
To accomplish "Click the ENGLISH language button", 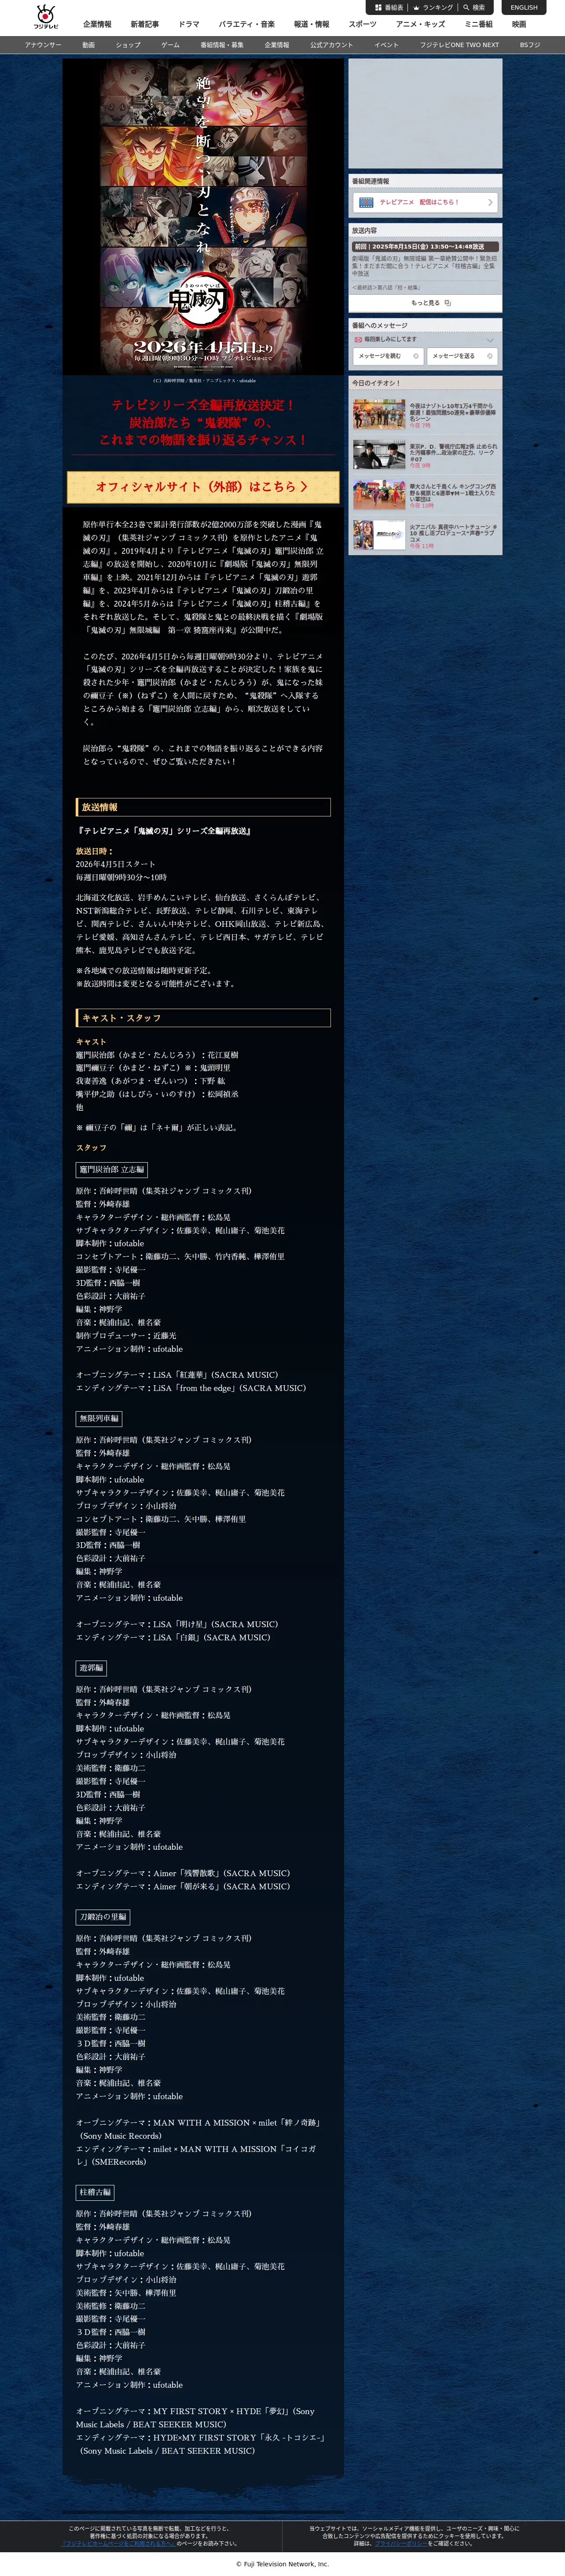I will point(524,7).
